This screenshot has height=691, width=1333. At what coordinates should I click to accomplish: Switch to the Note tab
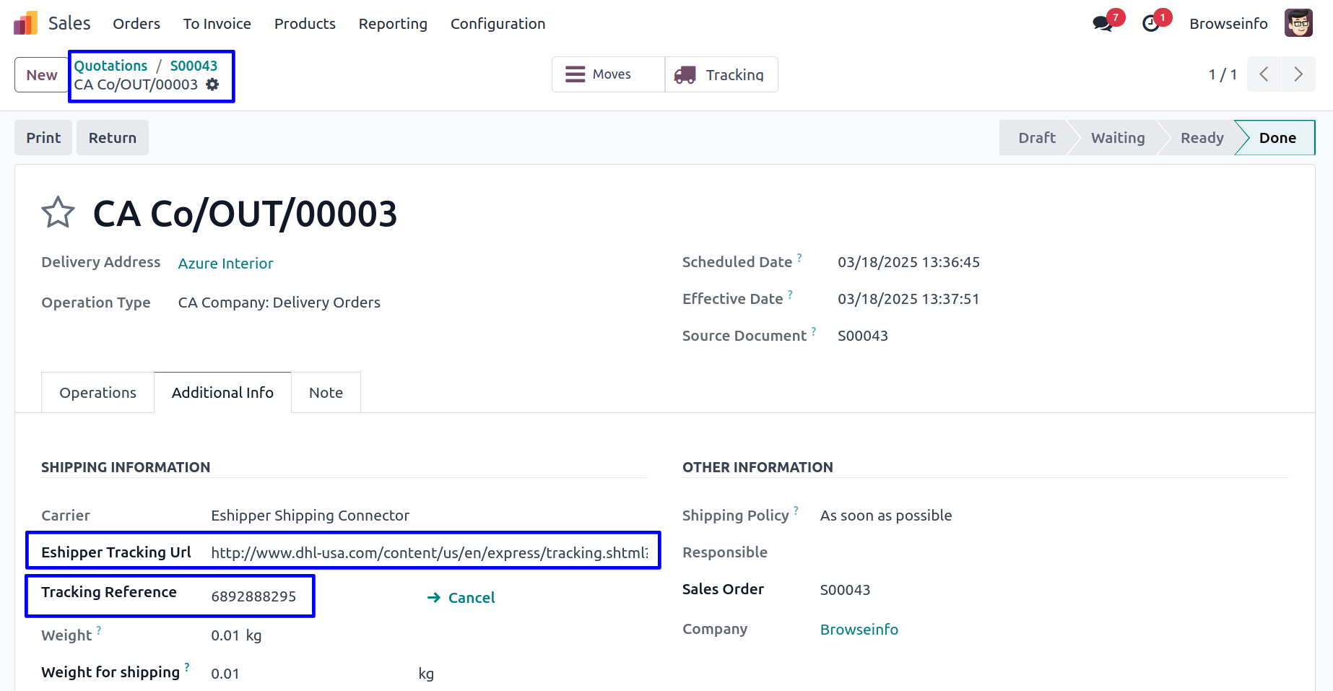(326, 393)
